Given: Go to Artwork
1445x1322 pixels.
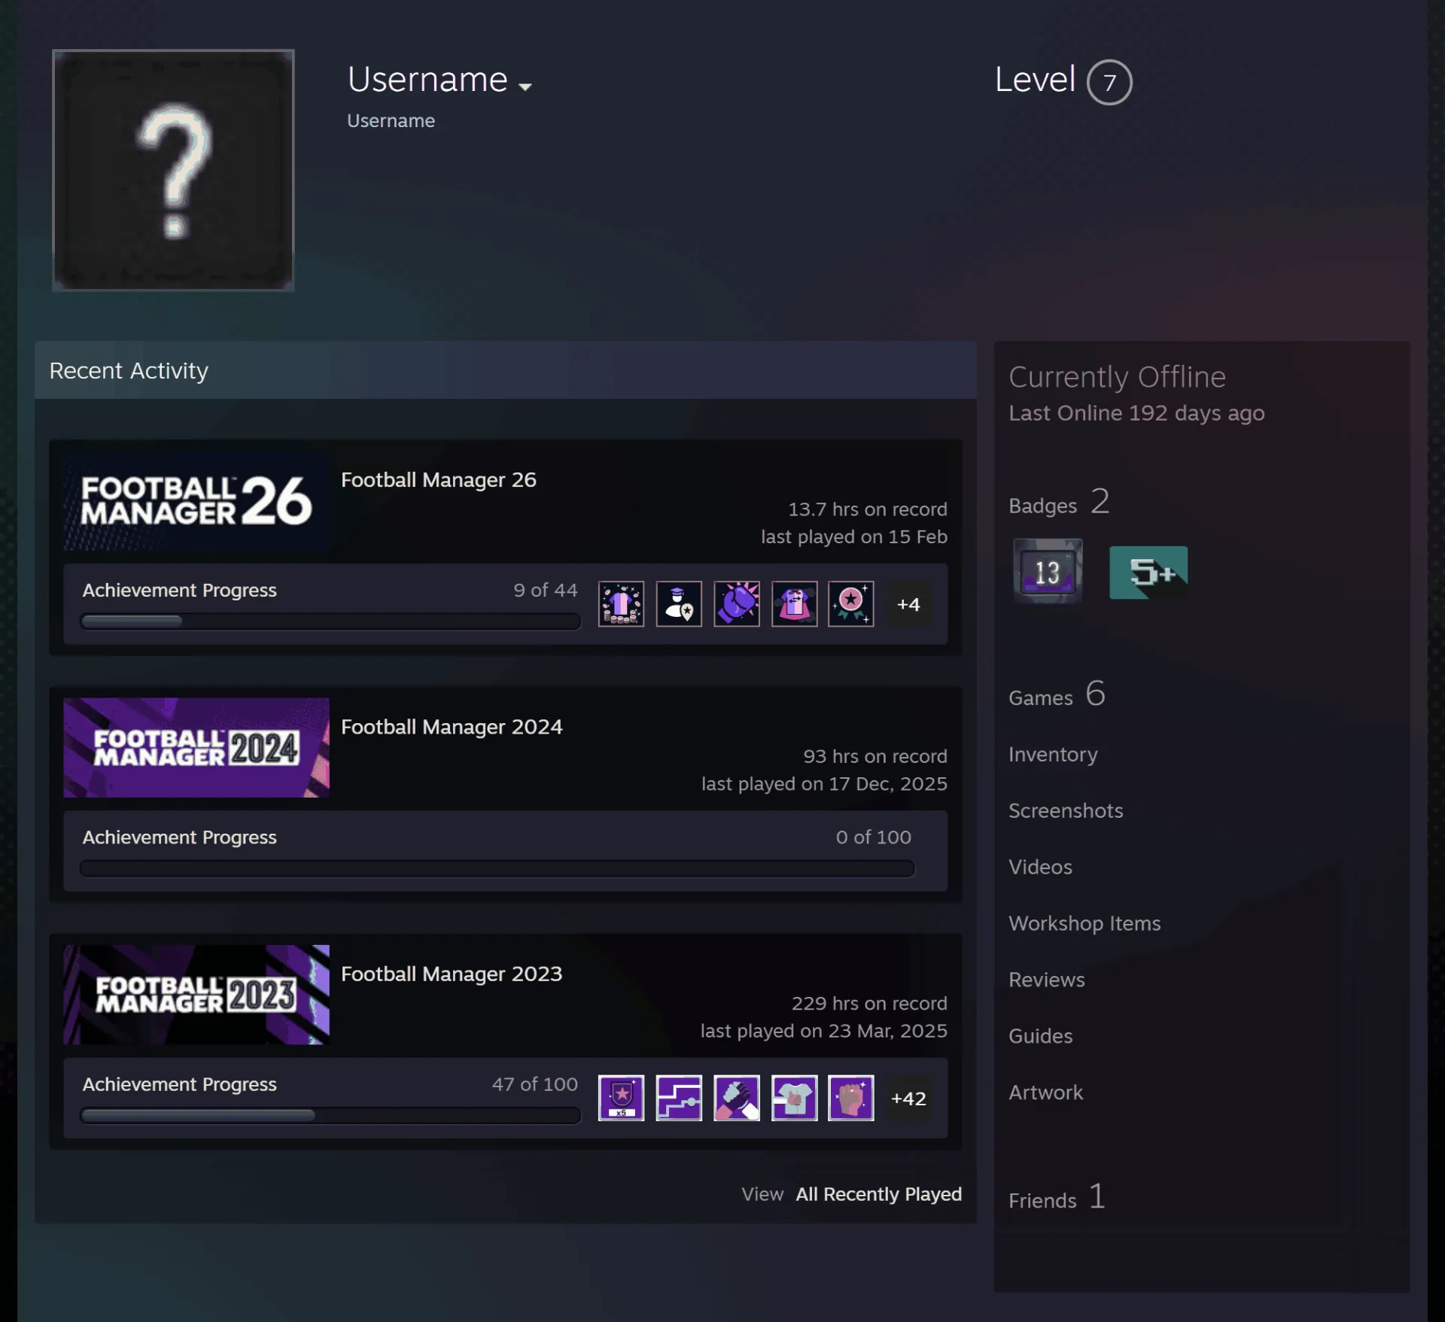Looking at the screenshot, I should point(1045,1093).
